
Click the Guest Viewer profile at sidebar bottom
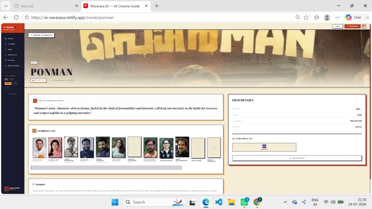coord(12,189)
